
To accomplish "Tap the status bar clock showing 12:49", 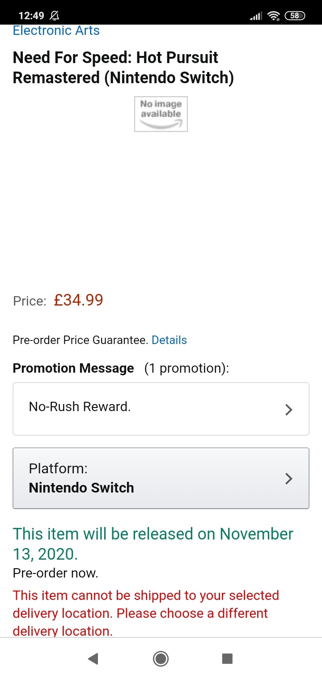I will [31, 16].
